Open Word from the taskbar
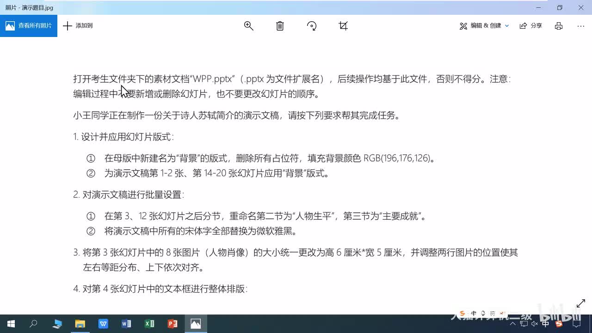Image resolution: width=592 pixels, height=333 pixels. (x=126, y=324)
